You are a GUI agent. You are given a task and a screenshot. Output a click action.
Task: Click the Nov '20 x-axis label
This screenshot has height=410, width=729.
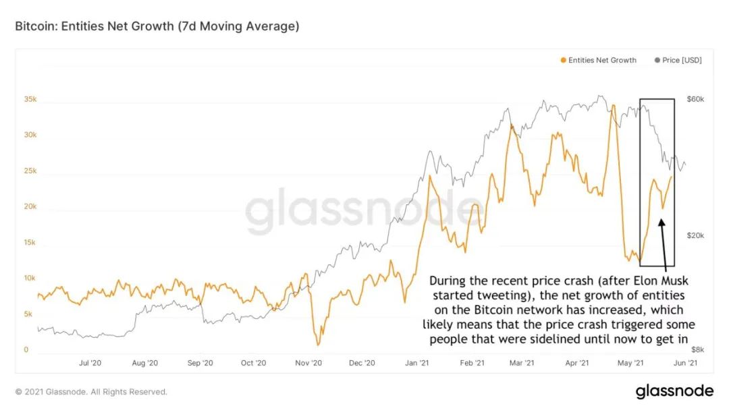308,363
